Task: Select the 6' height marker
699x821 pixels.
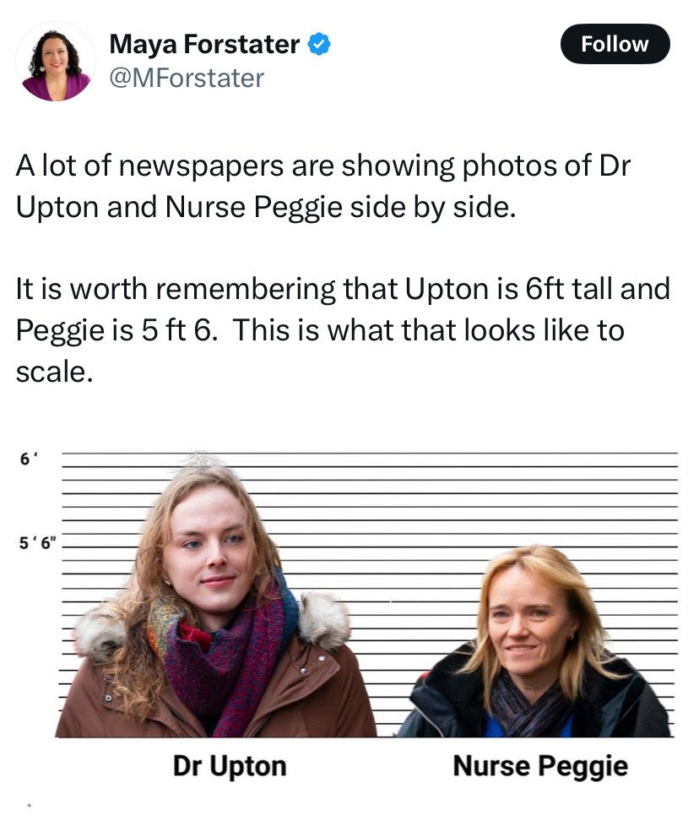Action: pos(25,459)
